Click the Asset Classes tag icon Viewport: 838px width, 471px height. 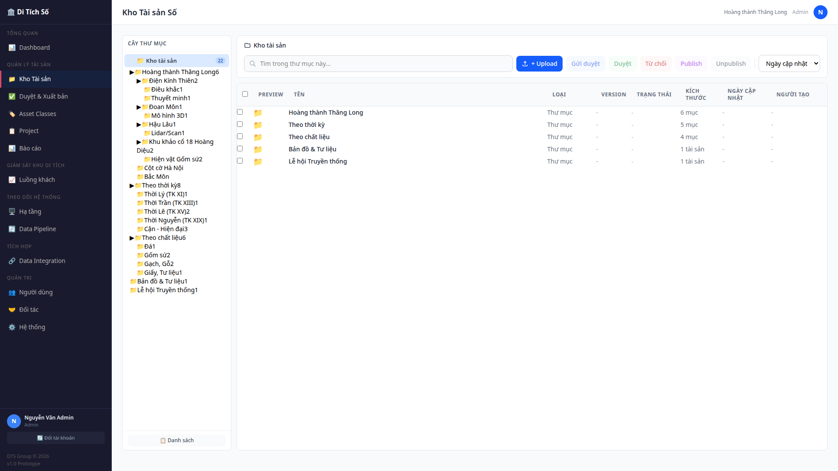12,114
